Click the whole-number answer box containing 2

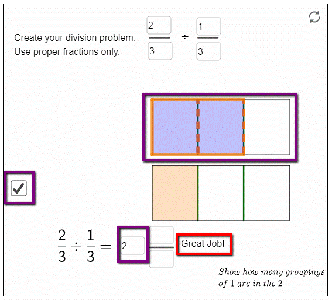[x=133, y=246]
